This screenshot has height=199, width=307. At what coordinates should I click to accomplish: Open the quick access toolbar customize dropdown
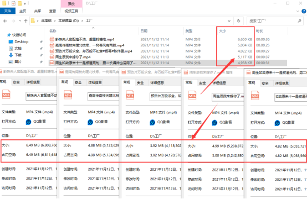tap(25, 3)
